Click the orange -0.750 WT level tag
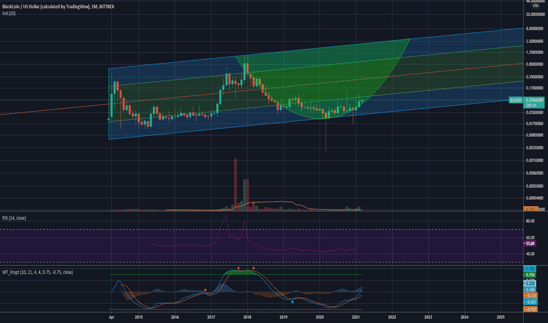Viewport: 548px width, 323px height. point(530,309)
